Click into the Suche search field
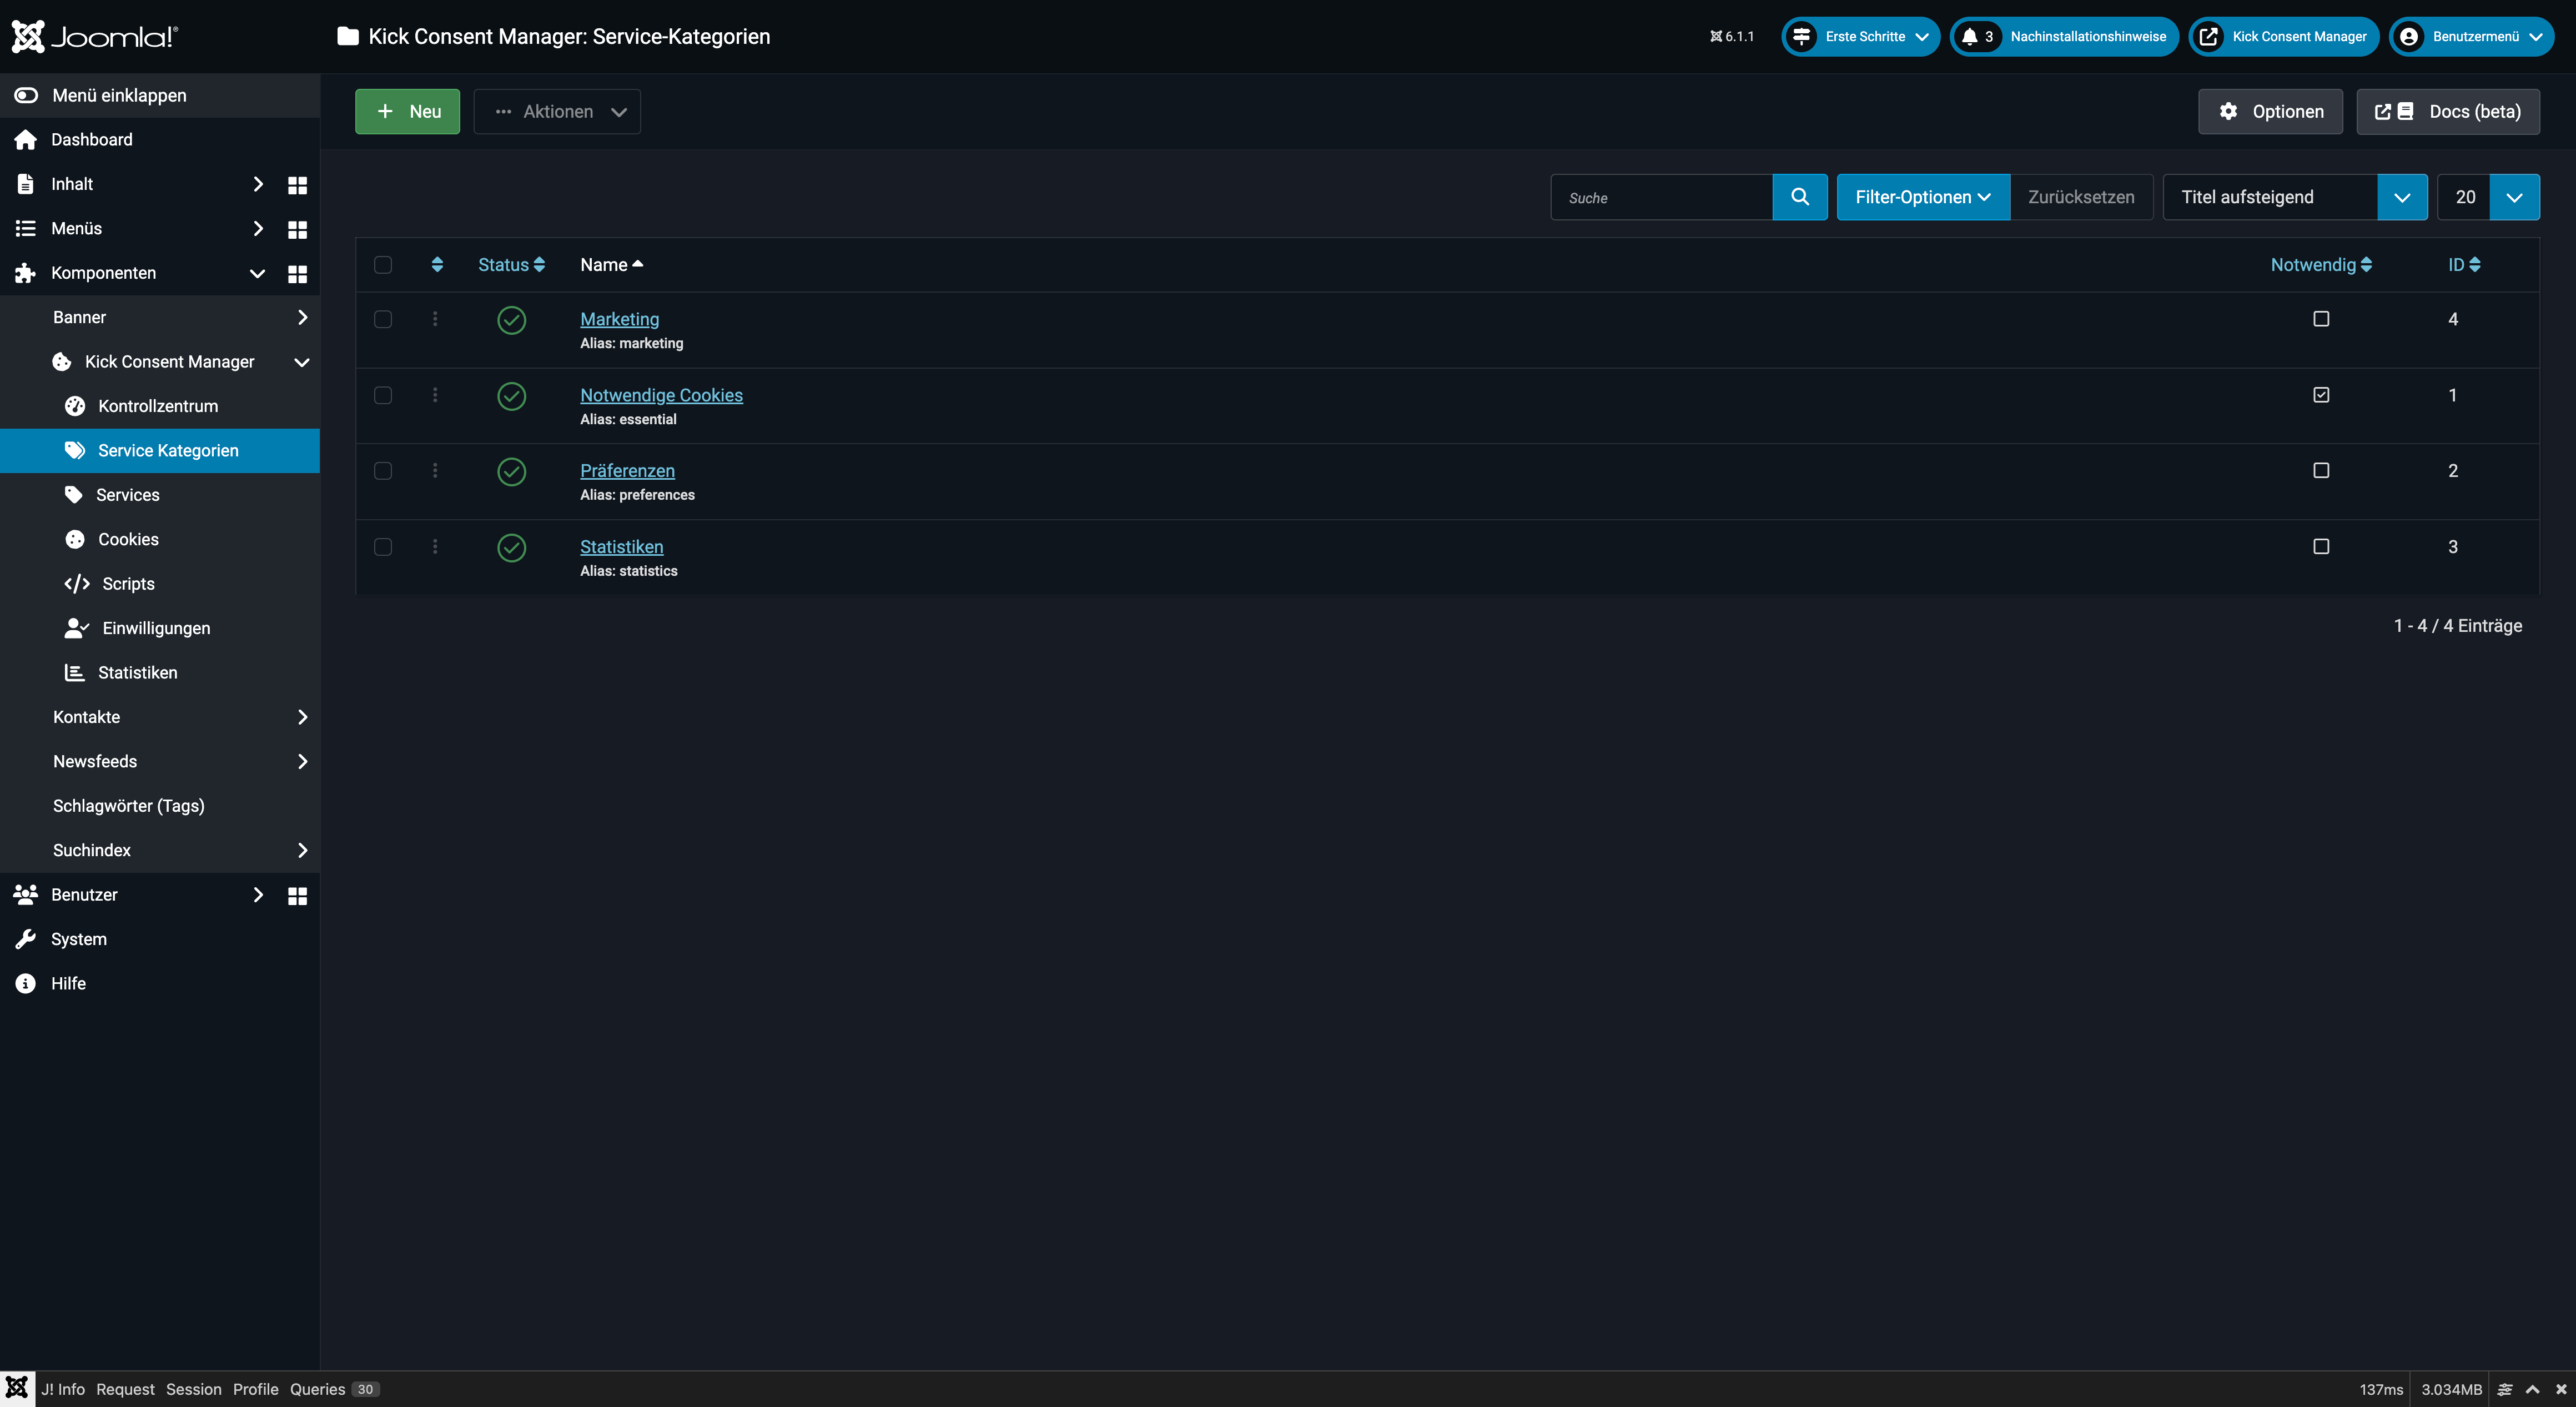The width and height of the screenshot is (2576, 1407). [1661, 197]
